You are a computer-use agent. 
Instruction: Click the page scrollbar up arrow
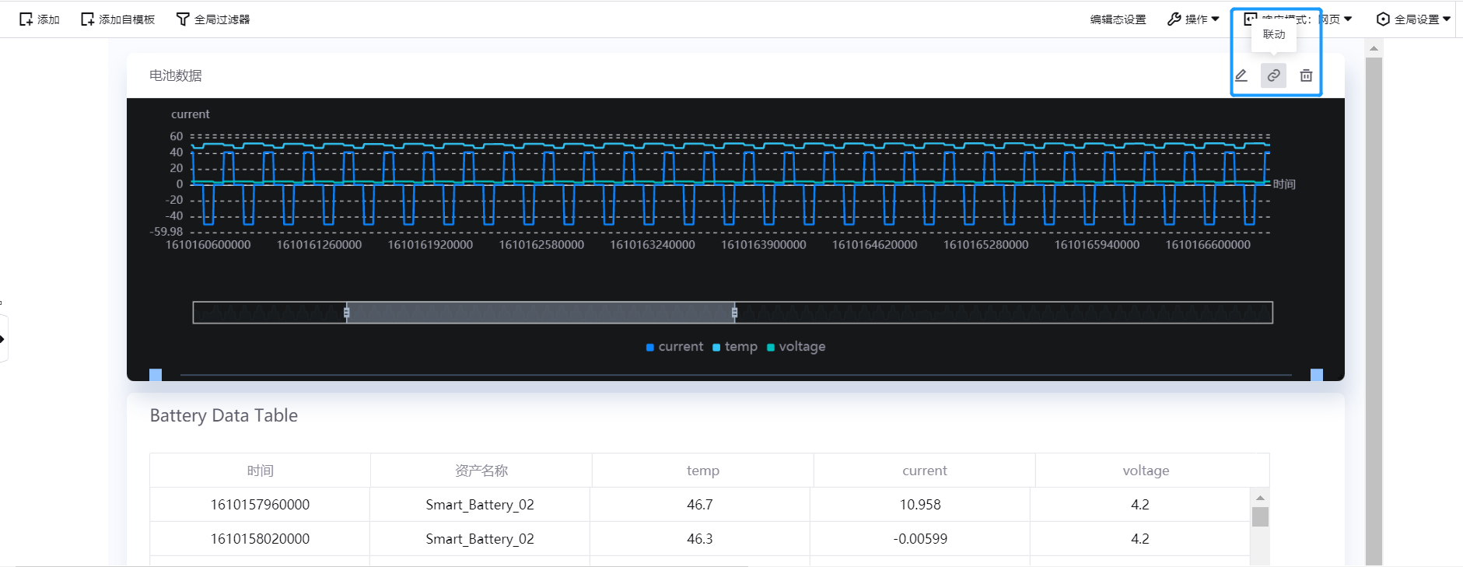[1374, 48]
